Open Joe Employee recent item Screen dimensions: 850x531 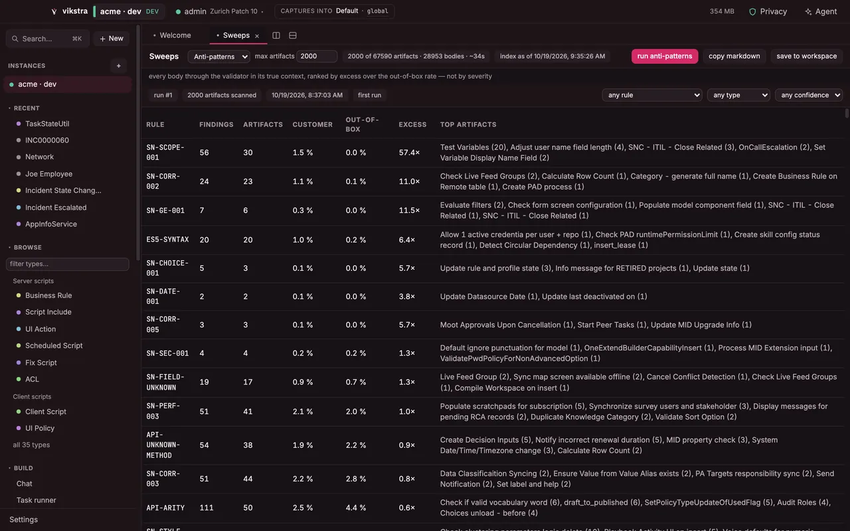(48, 174)
